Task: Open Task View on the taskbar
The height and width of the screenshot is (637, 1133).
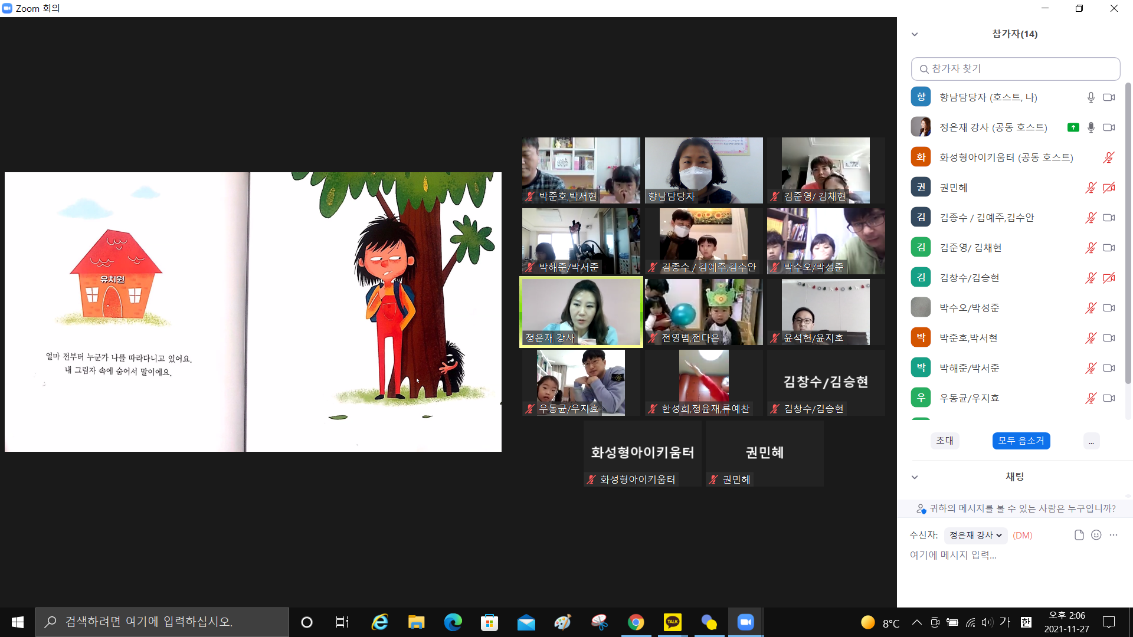Action: click(342, 622)
